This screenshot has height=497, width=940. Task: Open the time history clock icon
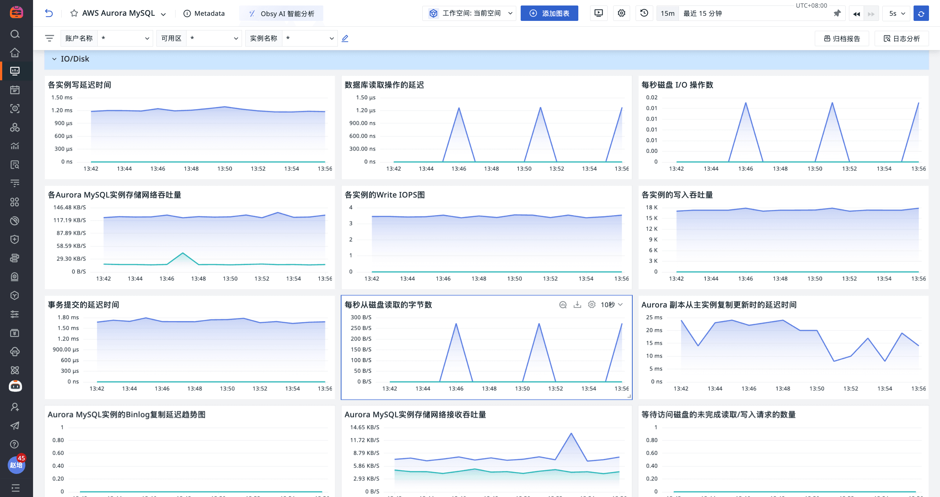[x=644, y=13]
